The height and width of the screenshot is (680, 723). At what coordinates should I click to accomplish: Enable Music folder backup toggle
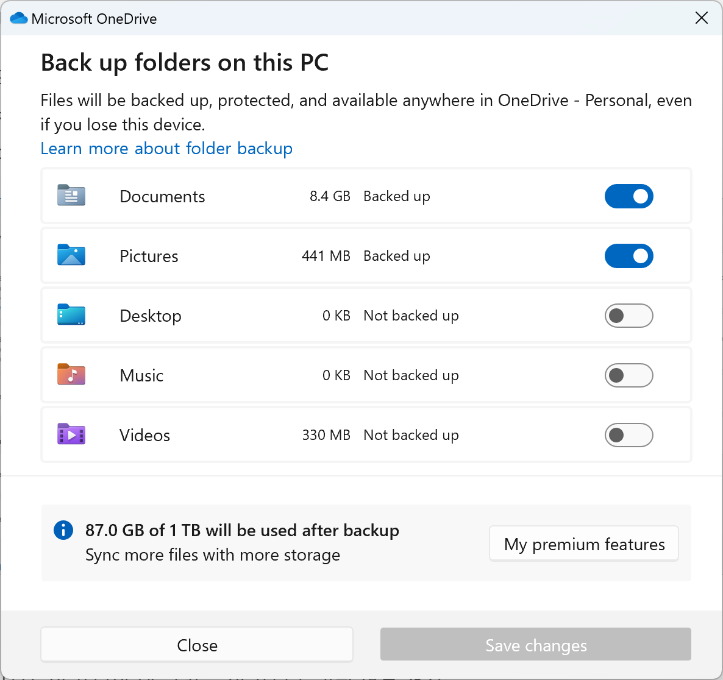pyautogui.click(x=629, y=375)
